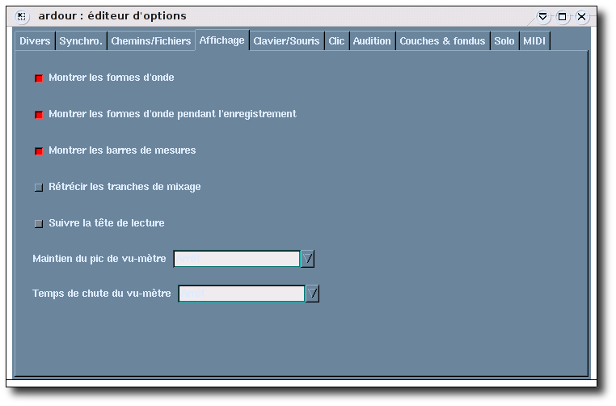Open the window menu icon in title bar

click(x=21, y=16)
